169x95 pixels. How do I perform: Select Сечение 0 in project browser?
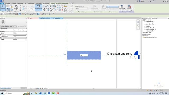click(150, 31)
